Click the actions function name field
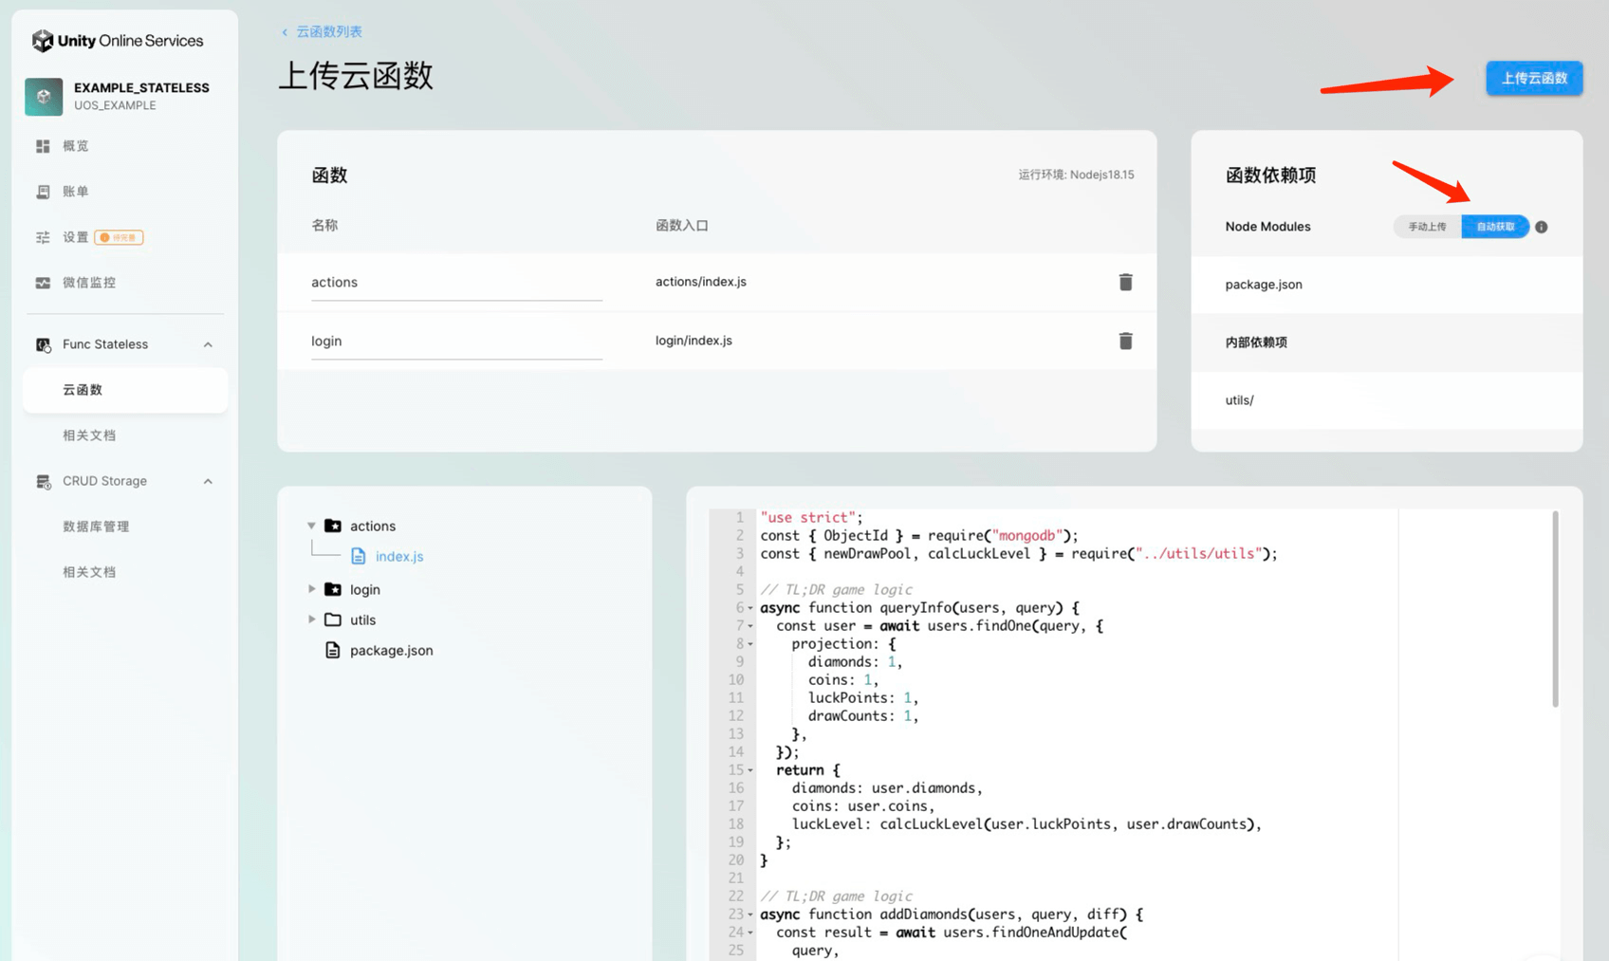Viewport: 1609px width, 961px height. 455,282
